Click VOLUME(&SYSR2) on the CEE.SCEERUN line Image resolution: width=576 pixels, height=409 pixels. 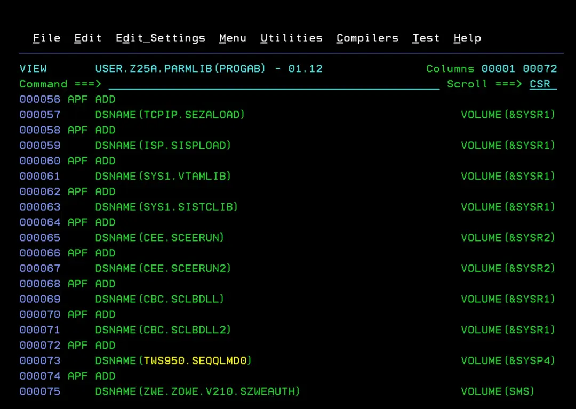coord(508,238)
